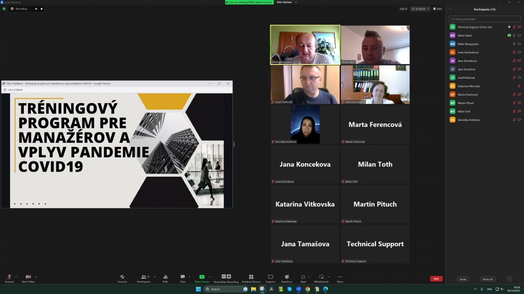
Task: Open the meeting timer dropdown
Action: (421, 9)
